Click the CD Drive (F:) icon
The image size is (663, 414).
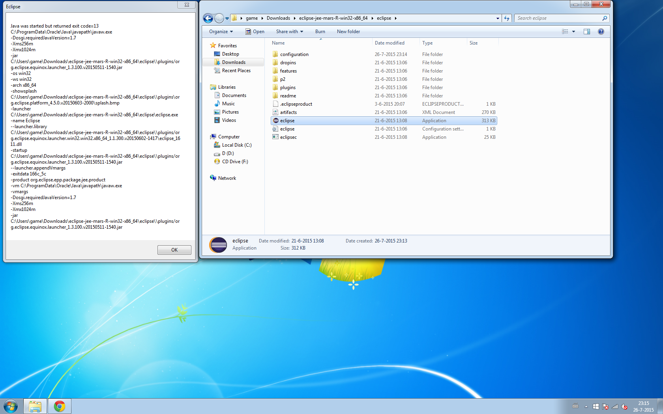[217, 162]
